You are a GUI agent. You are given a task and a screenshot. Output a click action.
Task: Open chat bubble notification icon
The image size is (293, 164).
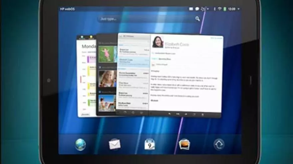(x=197, y=9)
